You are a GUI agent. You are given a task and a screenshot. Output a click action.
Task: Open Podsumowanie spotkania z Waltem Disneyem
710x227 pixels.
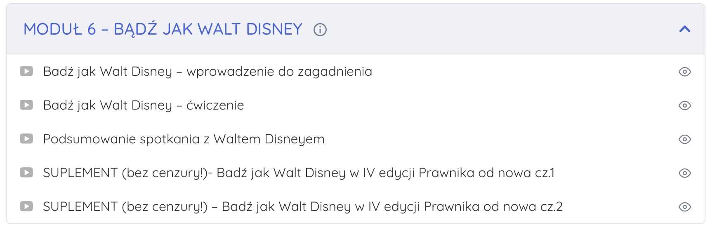184,139
